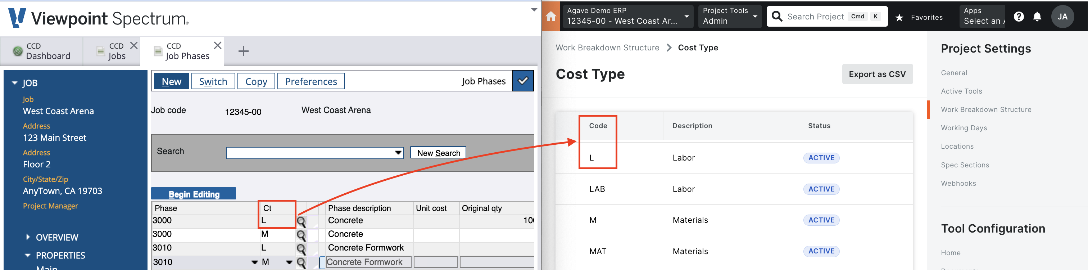Image resolution: width=1088 pixels, height=270 pixels.
Task: Open the Agave Demo ERP project selector
Action: click(627, 17)
